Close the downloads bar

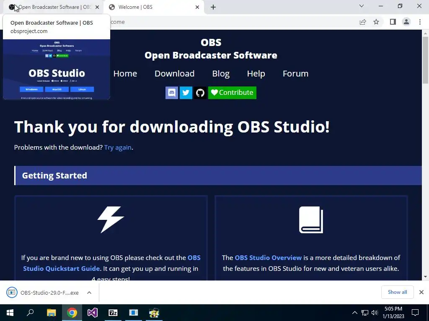421,292
